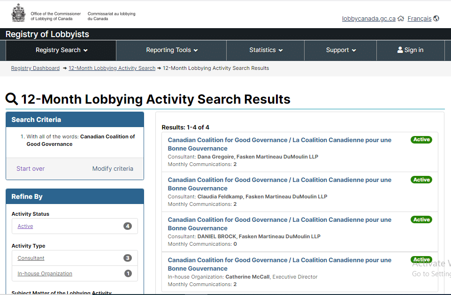Click 'Commissariat au lobbying du Canada' text
This screenshot has height=295, width=451.
point(112,16)
